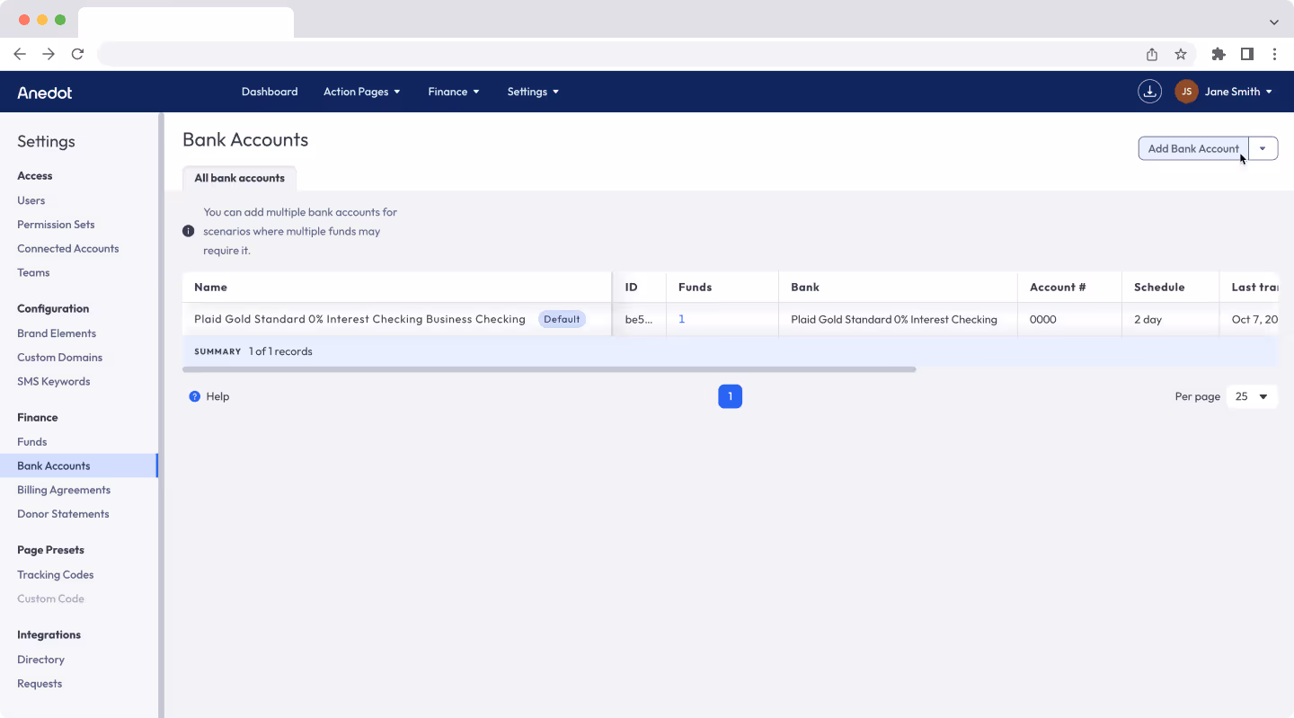The height and width of the screenshot is (718, 1294).
Task: Expand the Add Bank Account split dropdown arrow
Action: click(1263, 147)
